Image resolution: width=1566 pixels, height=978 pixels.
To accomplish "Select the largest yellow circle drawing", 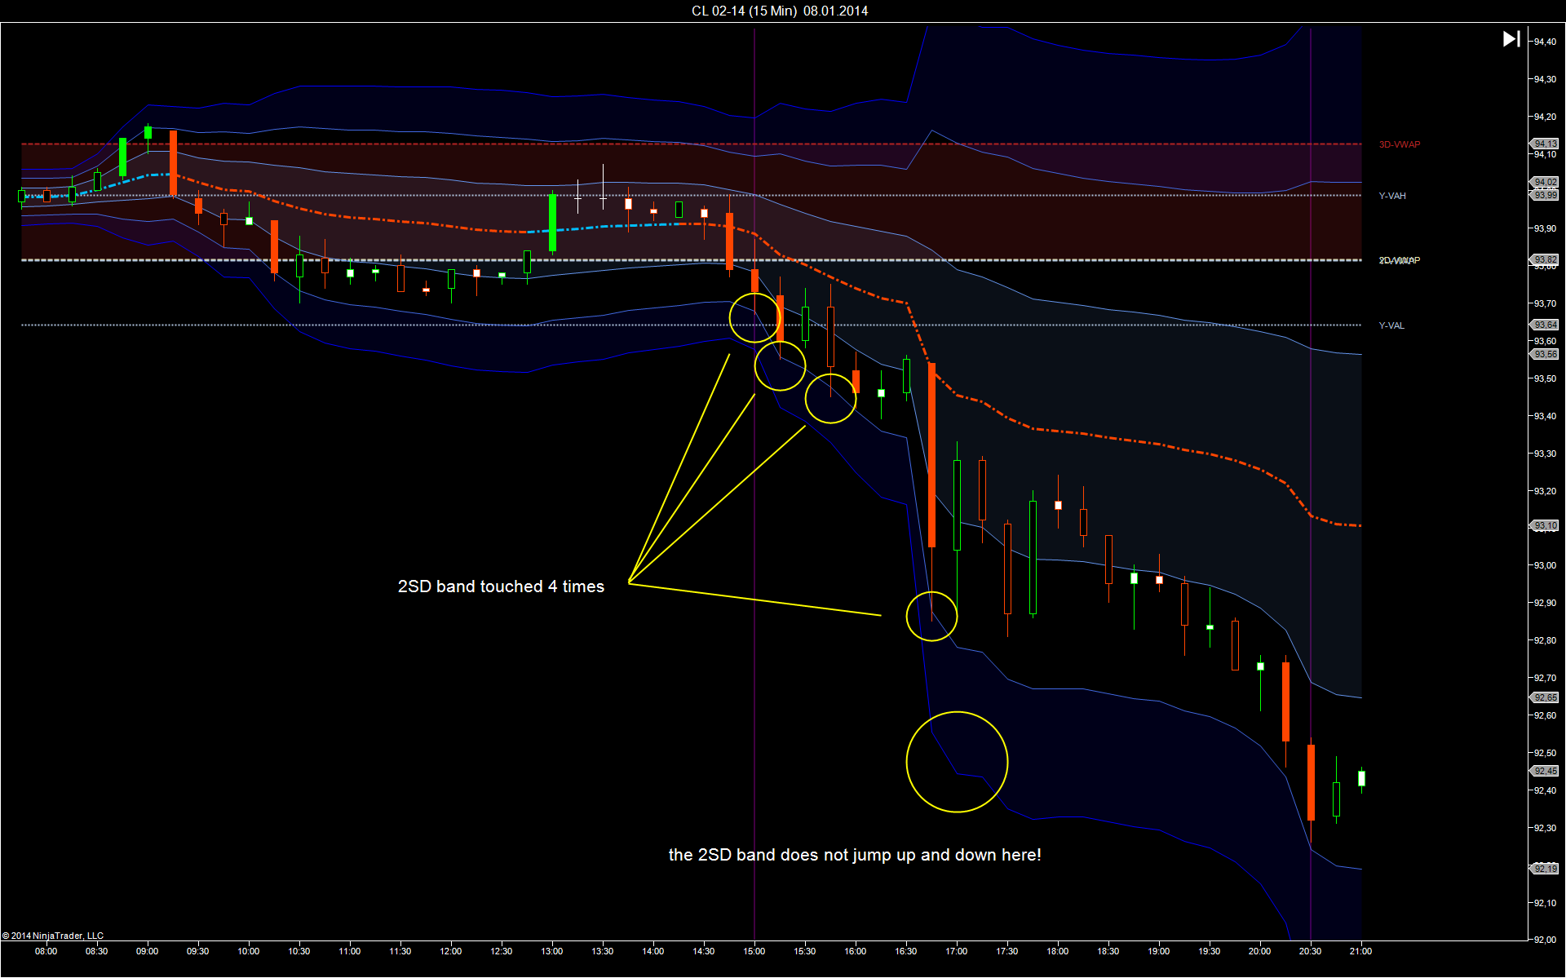I will coord(957,762).
